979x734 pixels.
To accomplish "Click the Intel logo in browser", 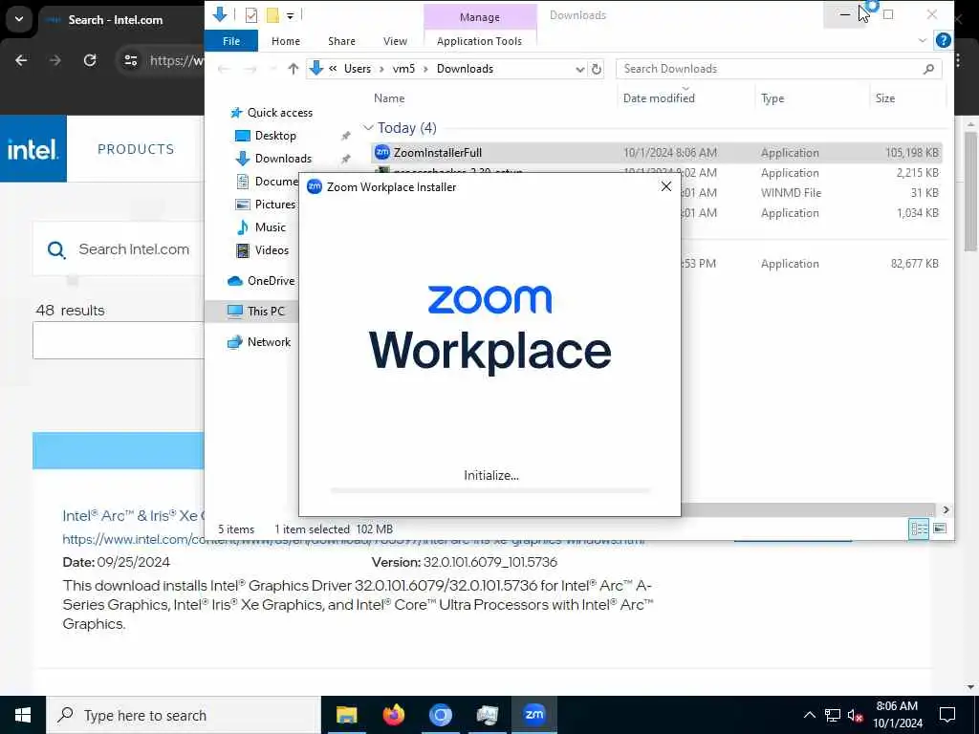I will (x=33, y=148).
